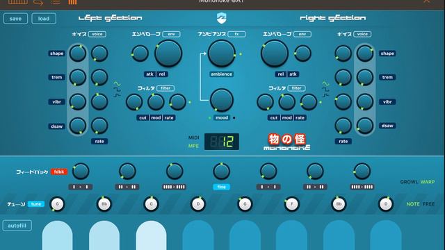This screenshot has width=445, height=250.
Task: Click the autofill button
Action: (x=17, y=226)
